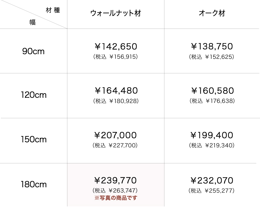This screenshot has width=260, height=213.
Task: Select the ¥160,580 oak price
Action: [212, 91]
